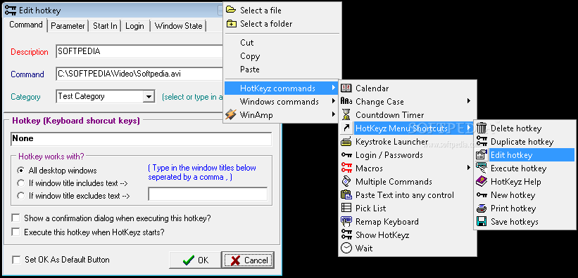Click the window titles text box
578x278 pixels.
(x=208, y=194)
